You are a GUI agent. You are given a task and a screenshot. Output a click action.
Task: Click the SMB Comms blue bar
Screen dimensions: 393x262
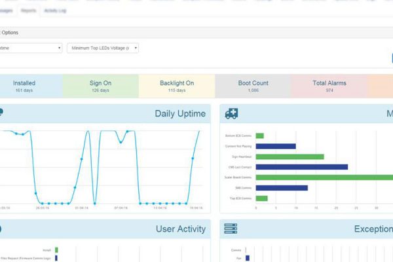(281, 188)
